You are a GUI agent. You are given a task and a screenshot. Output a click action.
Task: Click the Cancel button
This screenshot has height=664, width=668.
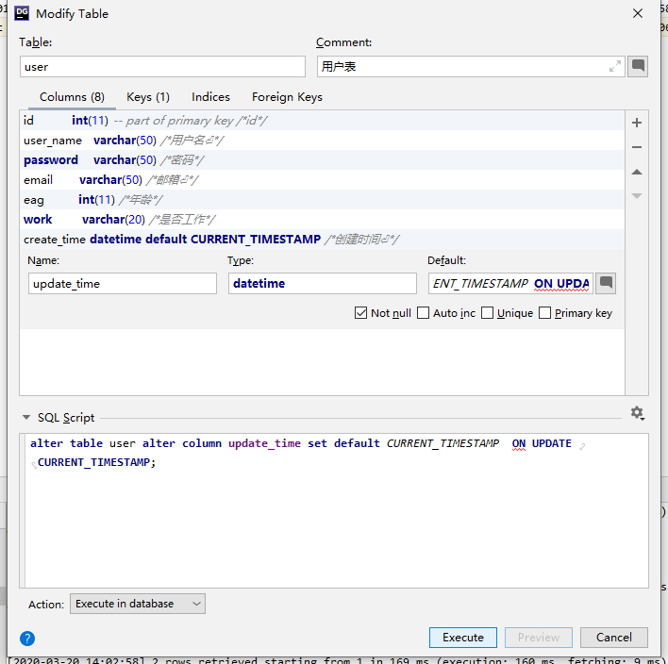pyautogui.click(x=613, y=638)
